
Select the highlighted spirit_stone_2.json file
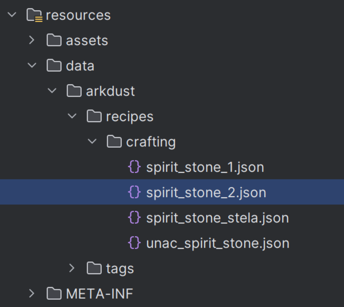pos(172,192)
